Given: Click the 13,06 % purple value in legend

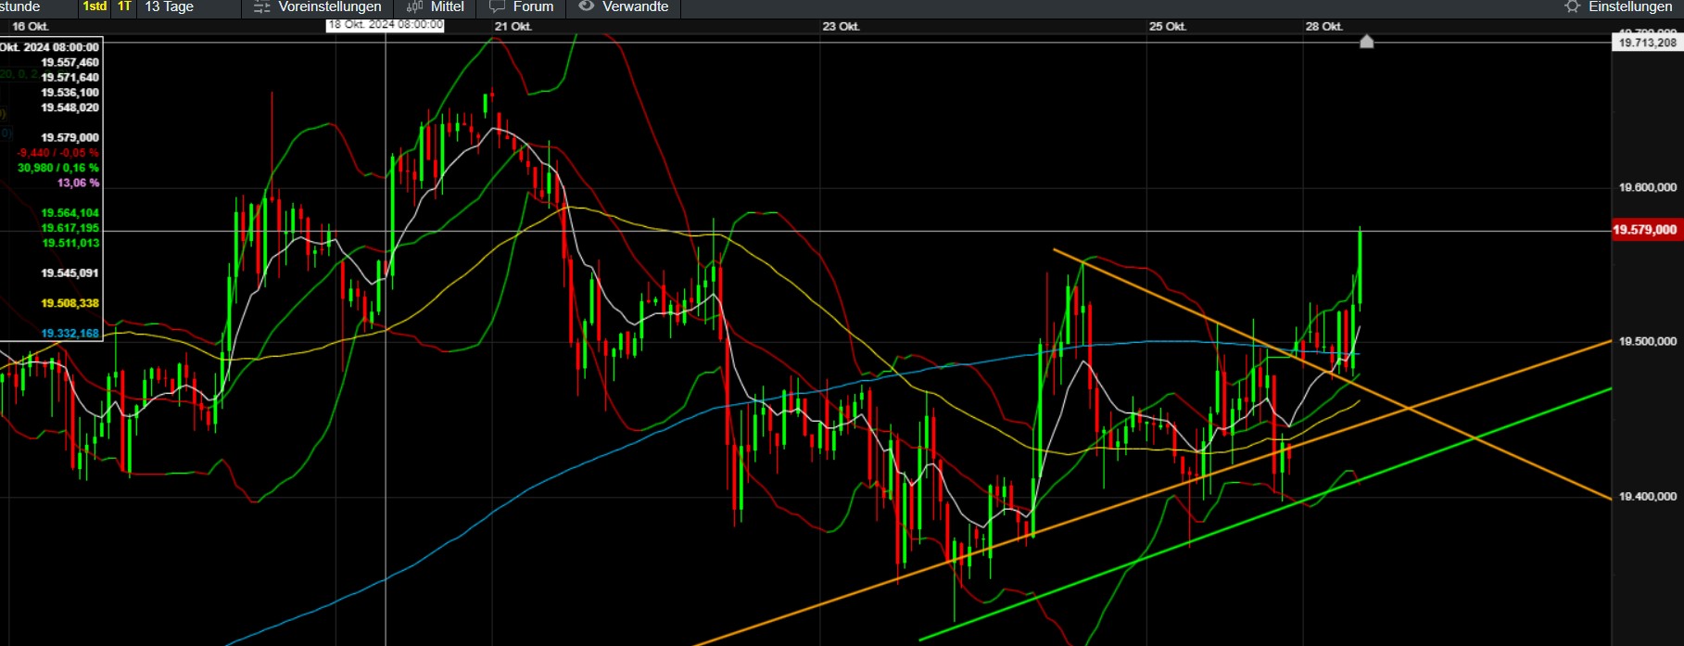Looking at the screenshot, I should pyautogui.click(x=78, y=183).
